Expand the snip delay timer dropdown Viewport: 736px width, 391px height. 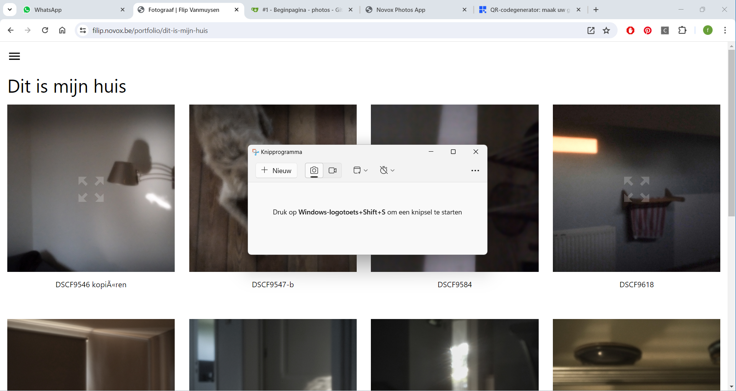387,170
